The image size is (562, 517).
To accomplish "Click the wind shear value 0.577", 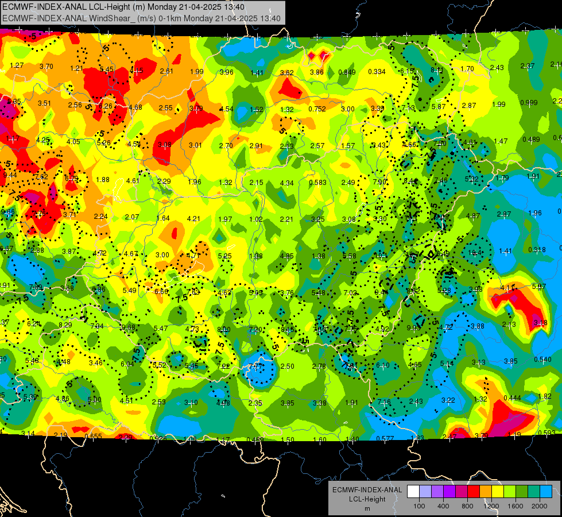I will [x=385, y=438].
